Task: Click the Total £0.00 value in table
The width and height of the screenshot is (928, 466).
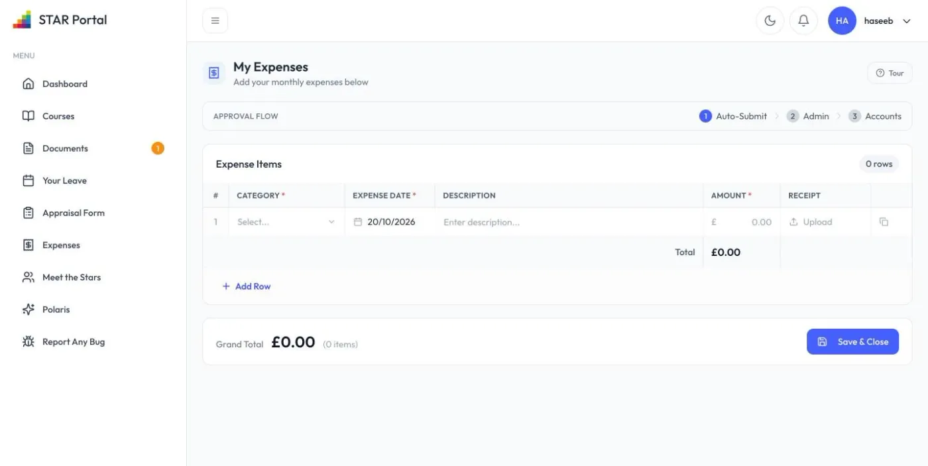Action: (x=726, y=252)
